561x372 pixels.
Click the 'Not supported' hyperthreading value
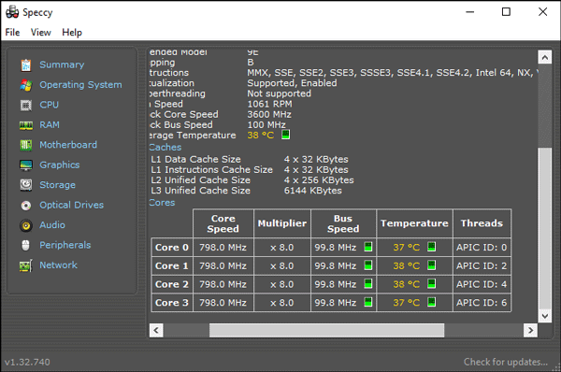(279, 93)
